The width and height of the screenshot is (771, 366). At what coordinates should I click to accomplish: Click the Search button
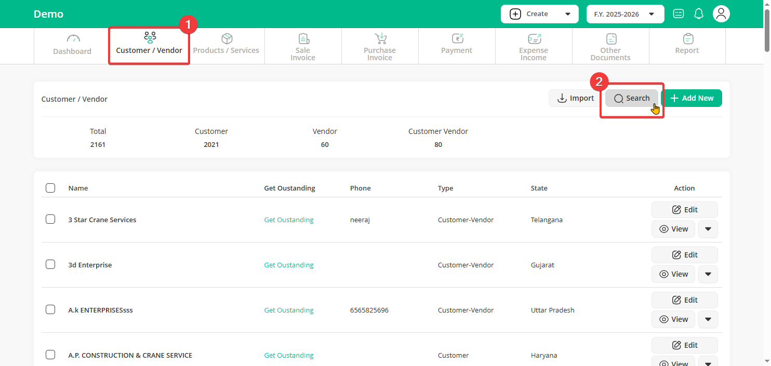[632, 98]
